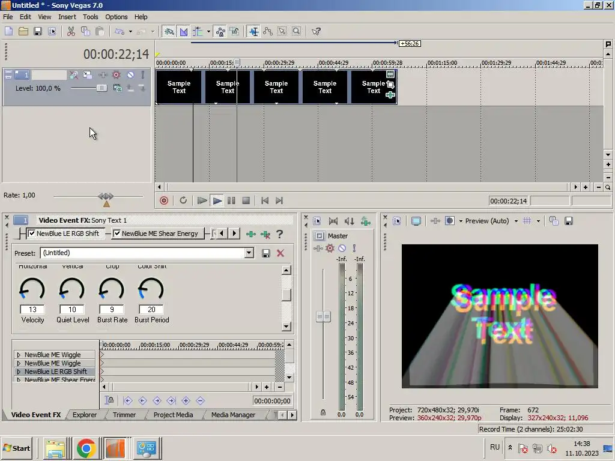
Task: Copy selection using the toolbar copy icon
Action: (85, 31)
